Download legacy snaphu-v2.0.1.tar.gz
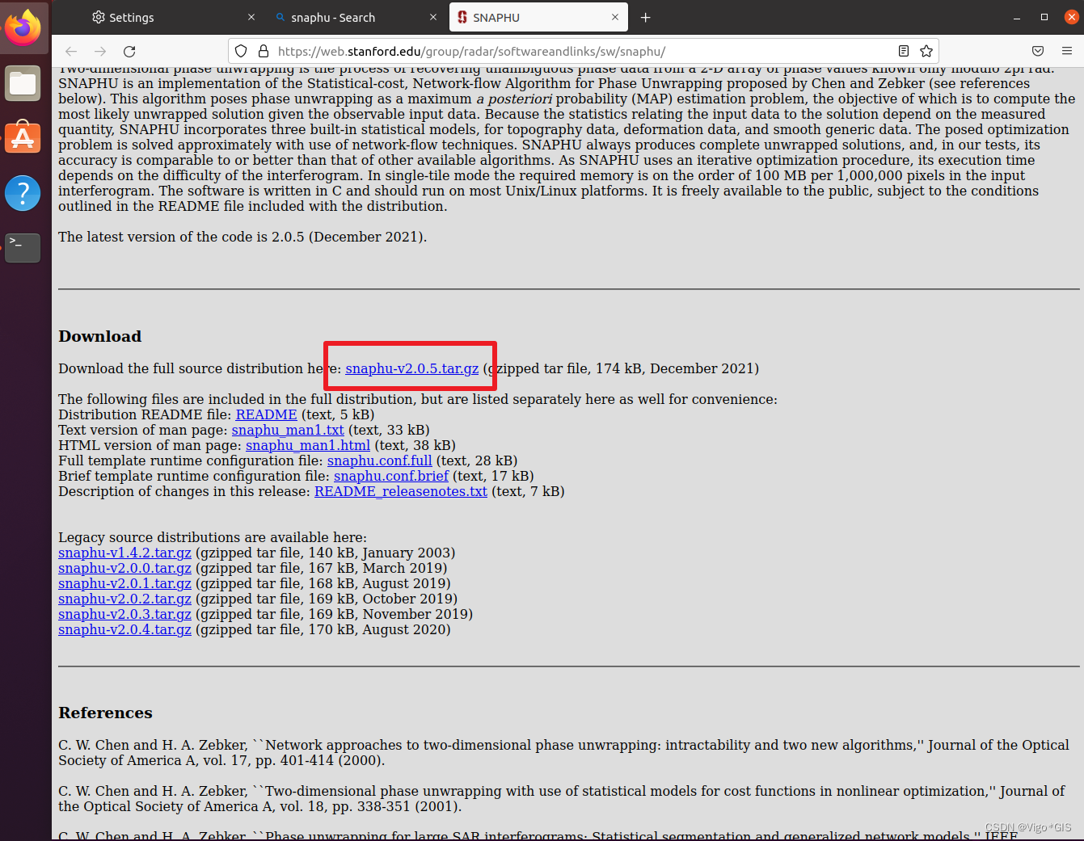 coord(124,583)
